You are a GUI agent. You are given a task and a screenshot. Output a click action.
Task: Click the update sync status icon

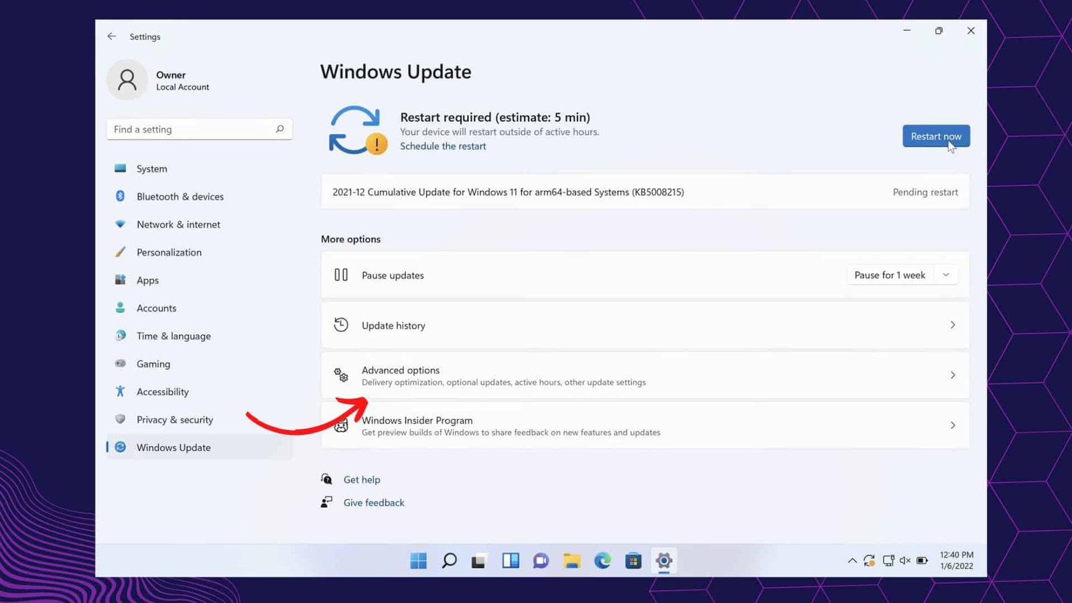click(358, 130)
